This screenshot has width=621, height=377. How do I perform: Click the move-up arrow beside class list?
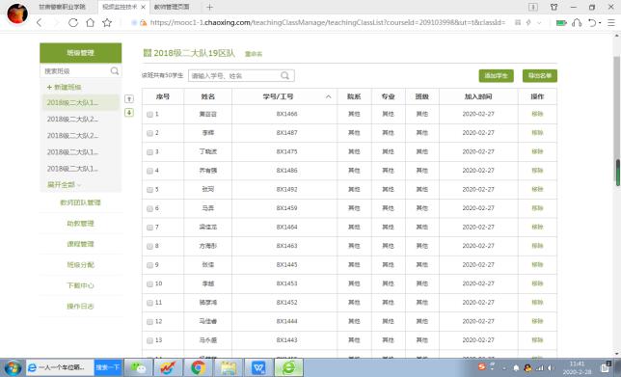(x=129, y=98)
